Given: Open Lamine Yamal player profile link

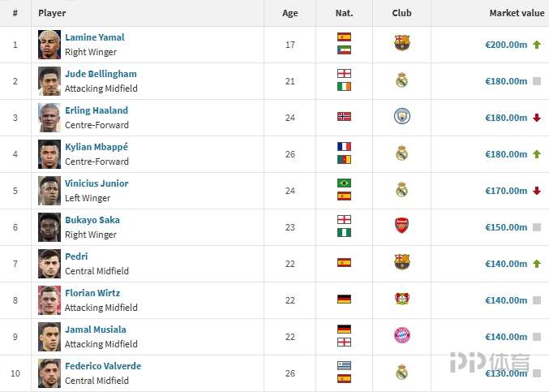Looking at the screenshot, I should click(x=95, y=37).
